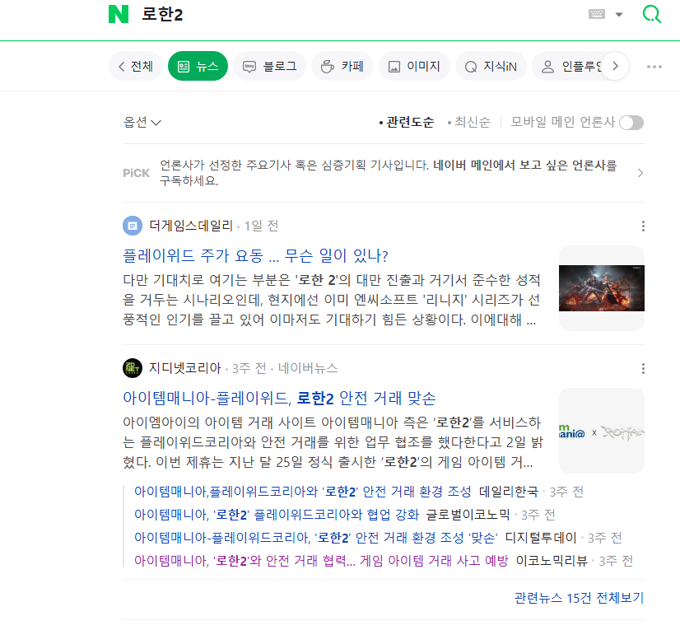Screen dimensions: 680x630
Task: Open article 플레이위드 주가 요동 headline
Action: tap(255, 254)
